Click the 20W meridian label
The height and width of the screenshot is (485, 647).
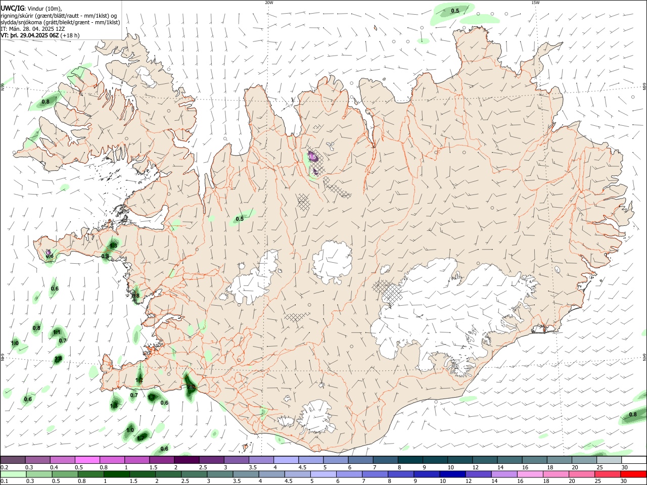[269, 3]
